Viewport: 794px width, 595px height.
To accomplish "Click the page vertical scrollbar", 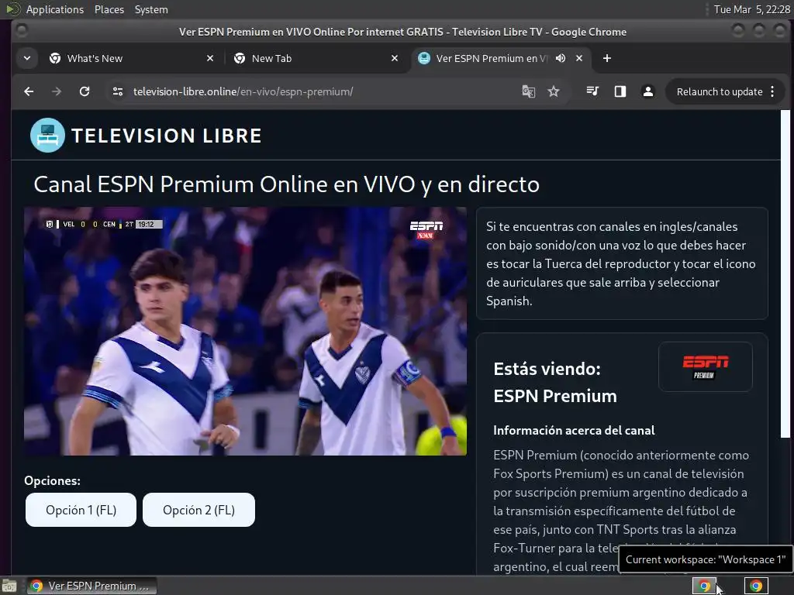I will (785, 273).
